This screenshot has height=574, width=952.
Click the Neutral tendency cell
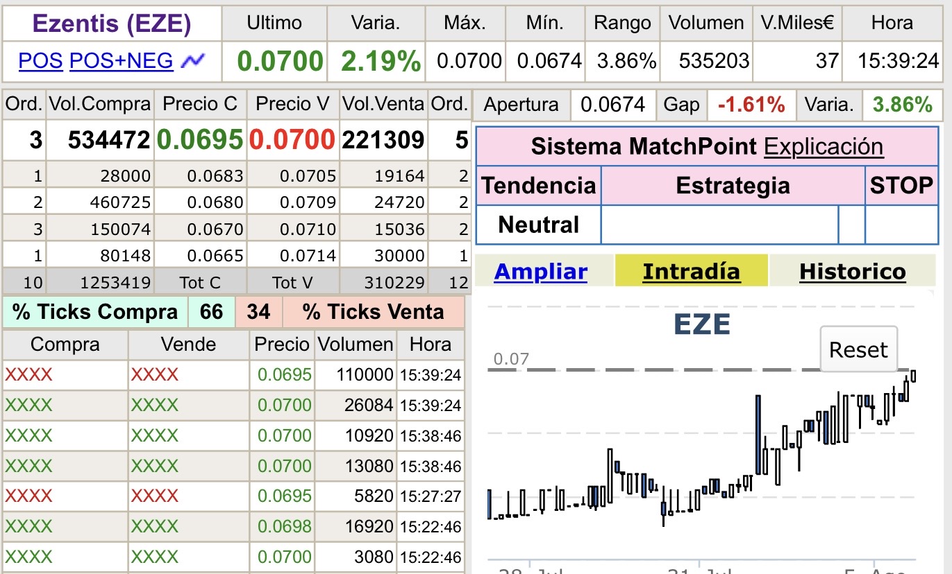point(538,225)
